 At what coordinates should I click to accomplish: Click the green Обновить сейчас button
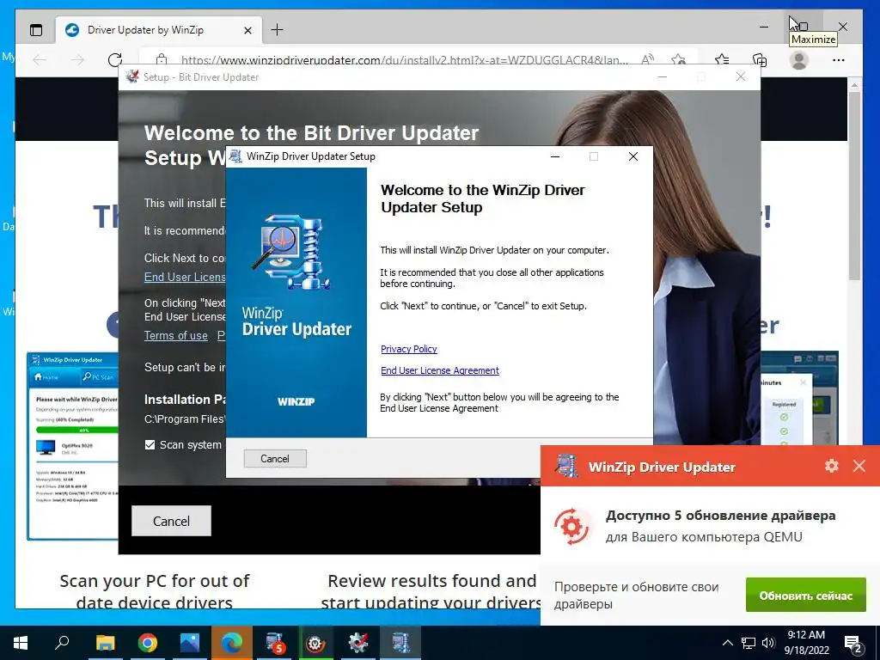pos(805,595)
